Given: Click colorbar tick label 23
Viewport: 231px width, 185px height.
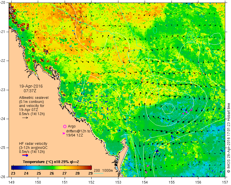Looking at the screenshot, I should (x=13, y=173).
